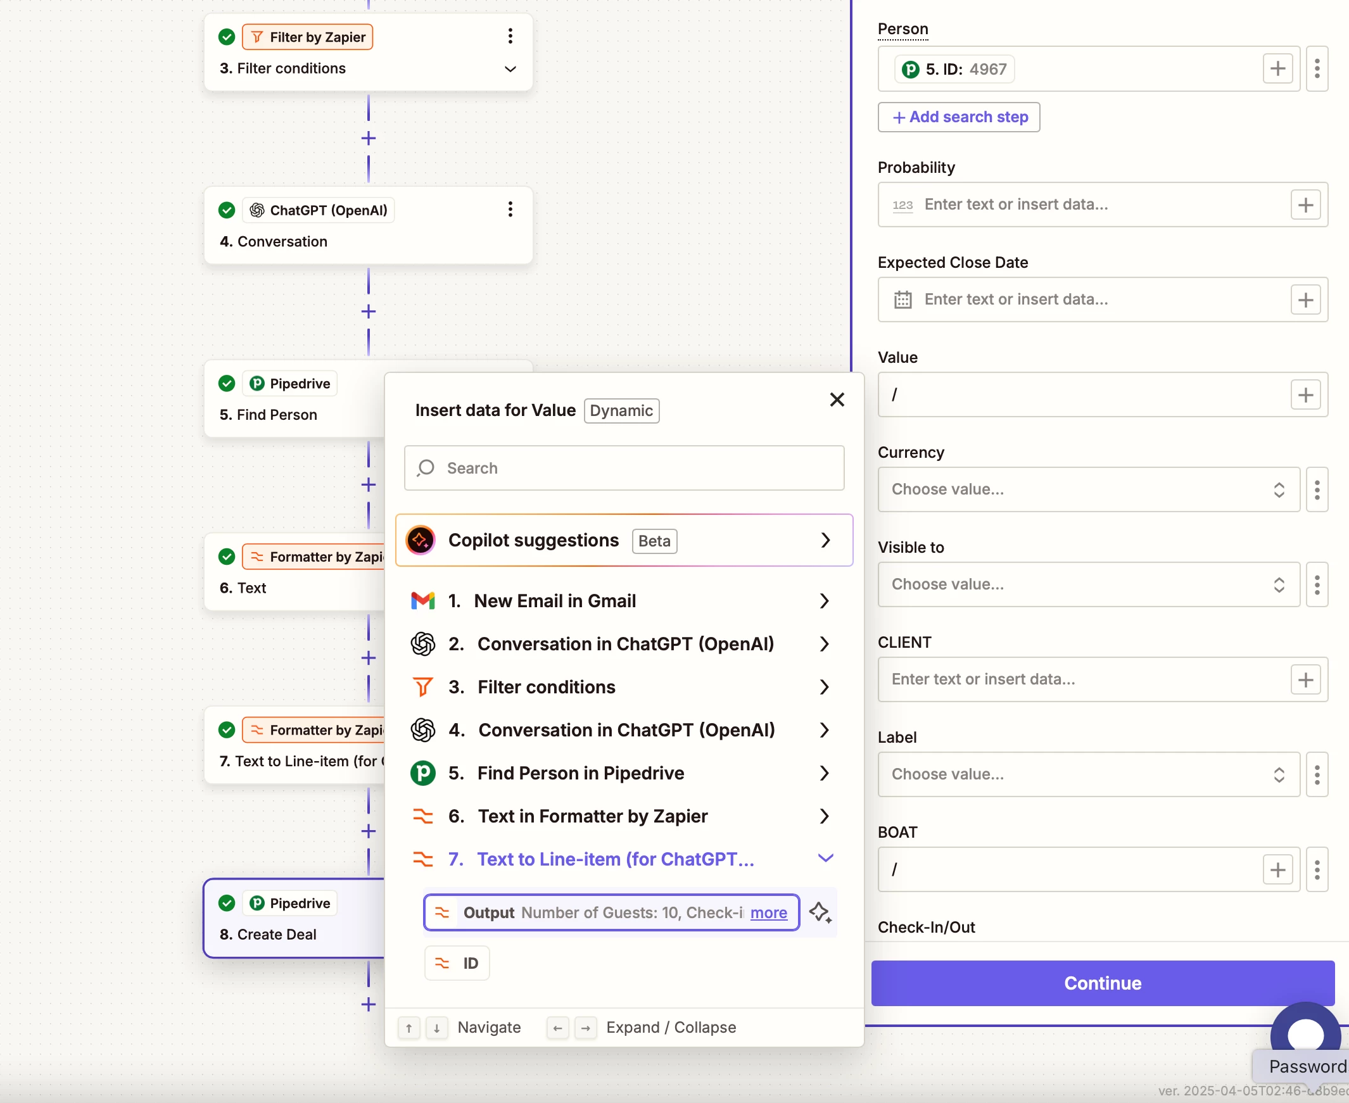Screen dimensions: 1349x1103
Task: Open the Visible to dropdown
Action: [1089, 584]
